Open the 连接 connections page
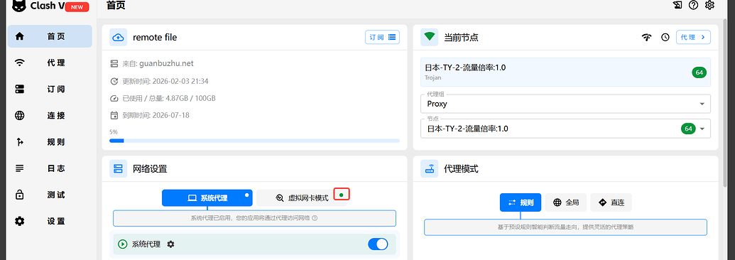The image size is (735, 260). [x=50, y=116]
